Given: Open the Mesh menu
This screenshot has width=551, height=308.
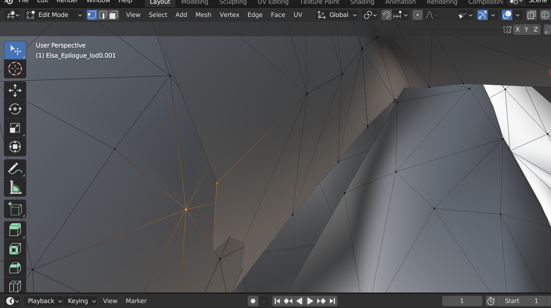Looking at the screenshot, I should pyautogui.click(x=203, y=15).
